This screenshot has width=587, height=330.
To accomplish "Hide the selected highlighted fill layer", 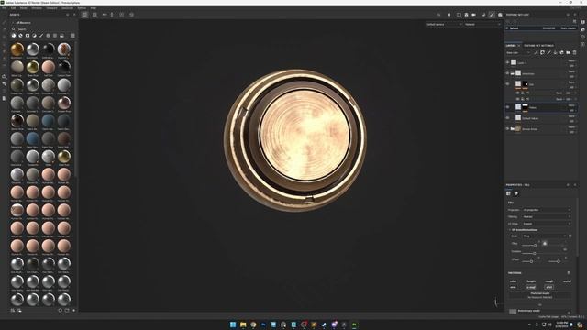I will point(507,107).
